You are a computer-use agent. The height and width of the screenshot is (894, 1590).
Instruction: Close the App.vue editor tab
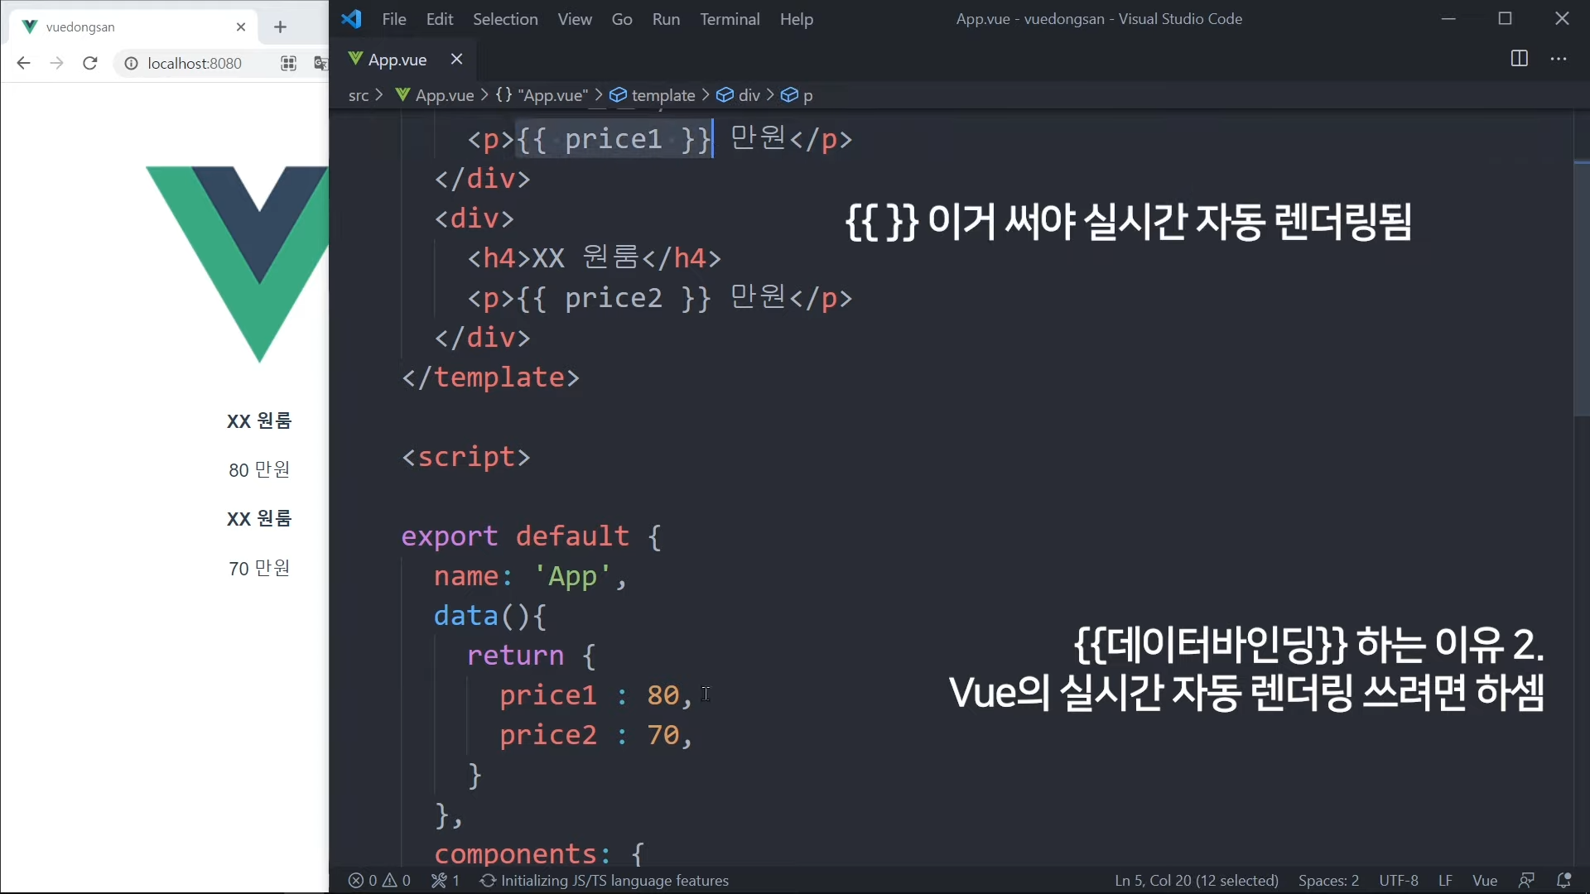(x=456, y=59)
